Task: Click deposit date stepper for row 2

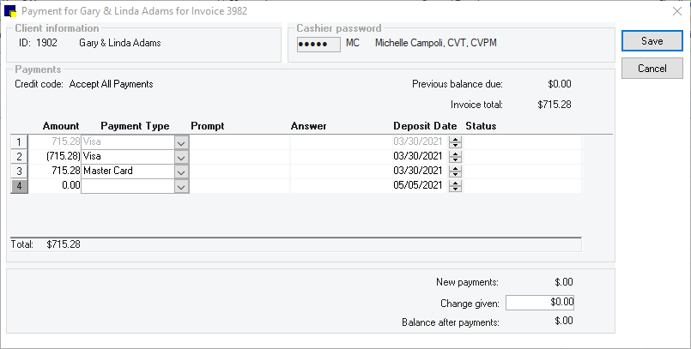Action: 455,157
